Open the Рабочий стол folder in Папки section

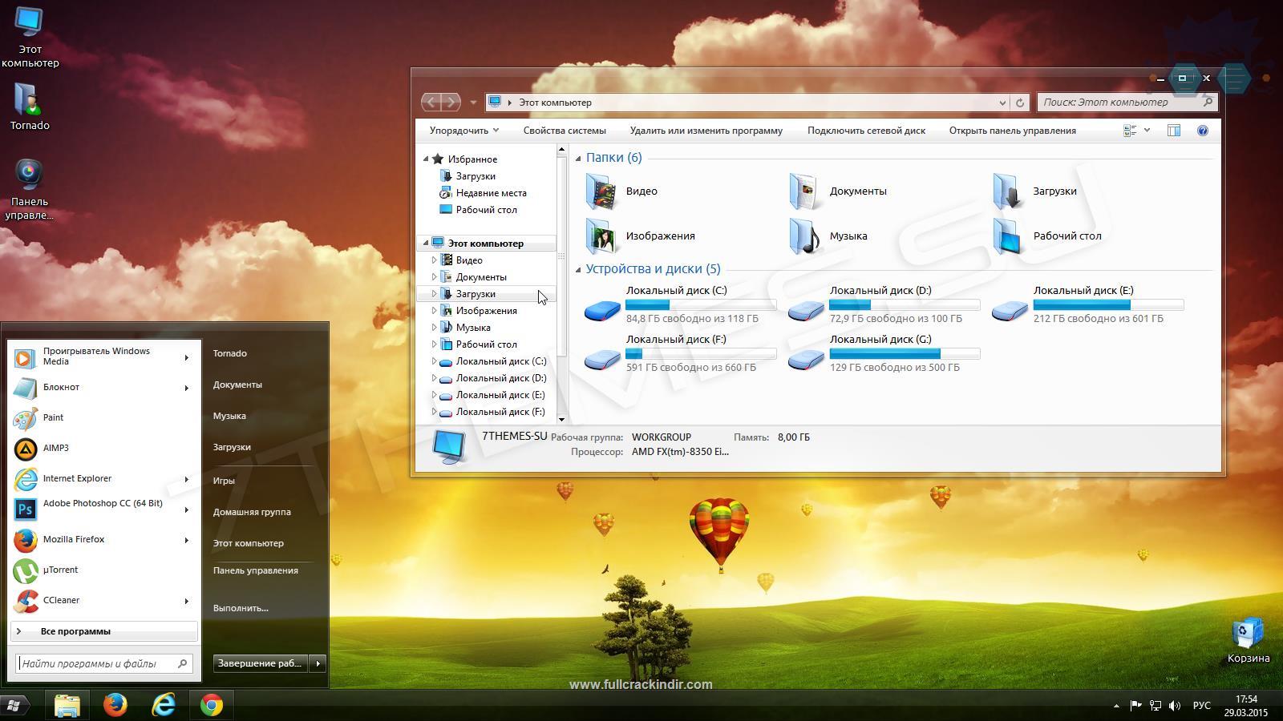[1008, 236]
